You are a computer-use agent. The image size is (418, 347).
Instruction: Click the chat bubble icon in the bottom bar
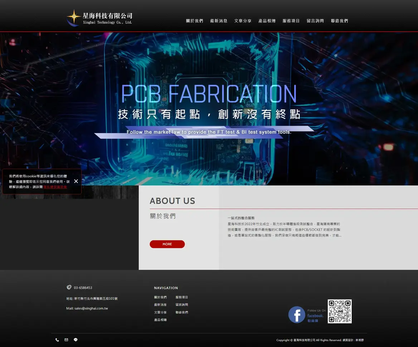pos(76,340)
